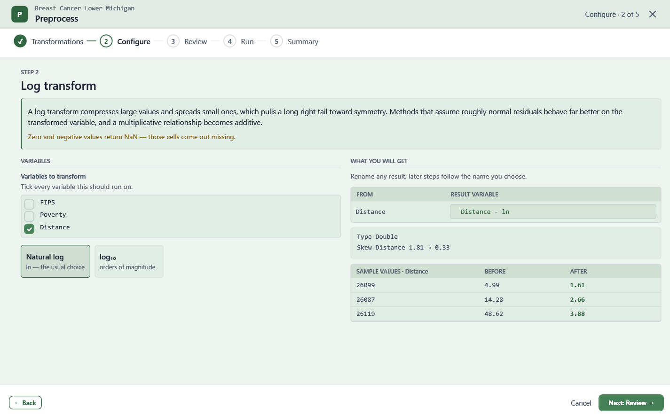Click step circle number 5

point(276,41)
